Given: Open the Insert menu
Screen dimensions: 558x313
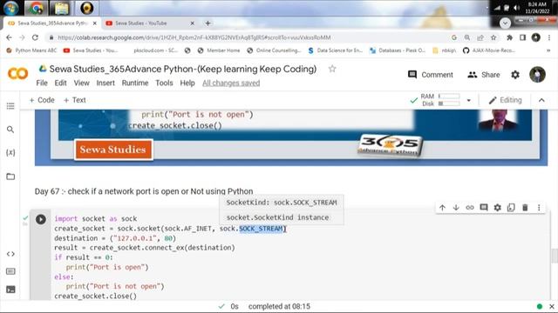Looking at the screenshot, I should click(x=105, y=83).
